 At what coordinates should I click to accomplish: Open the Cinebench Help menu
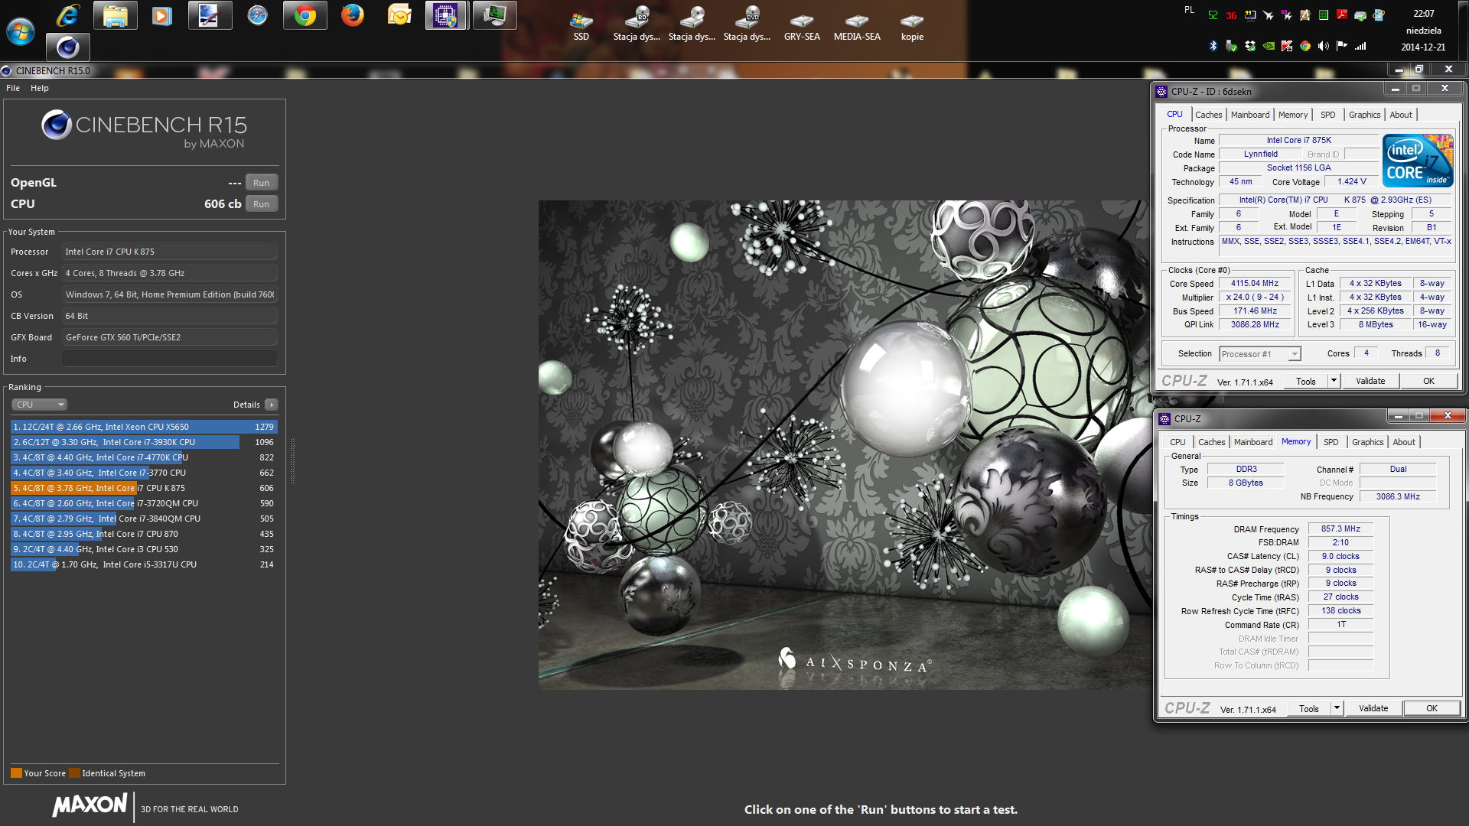pyautogui.click(x=40, y=88)
